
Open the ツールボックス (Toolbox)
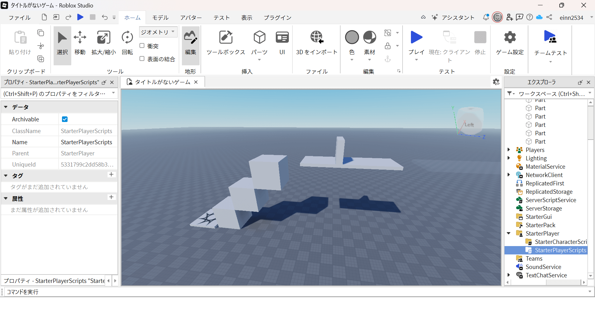[226, 43]
